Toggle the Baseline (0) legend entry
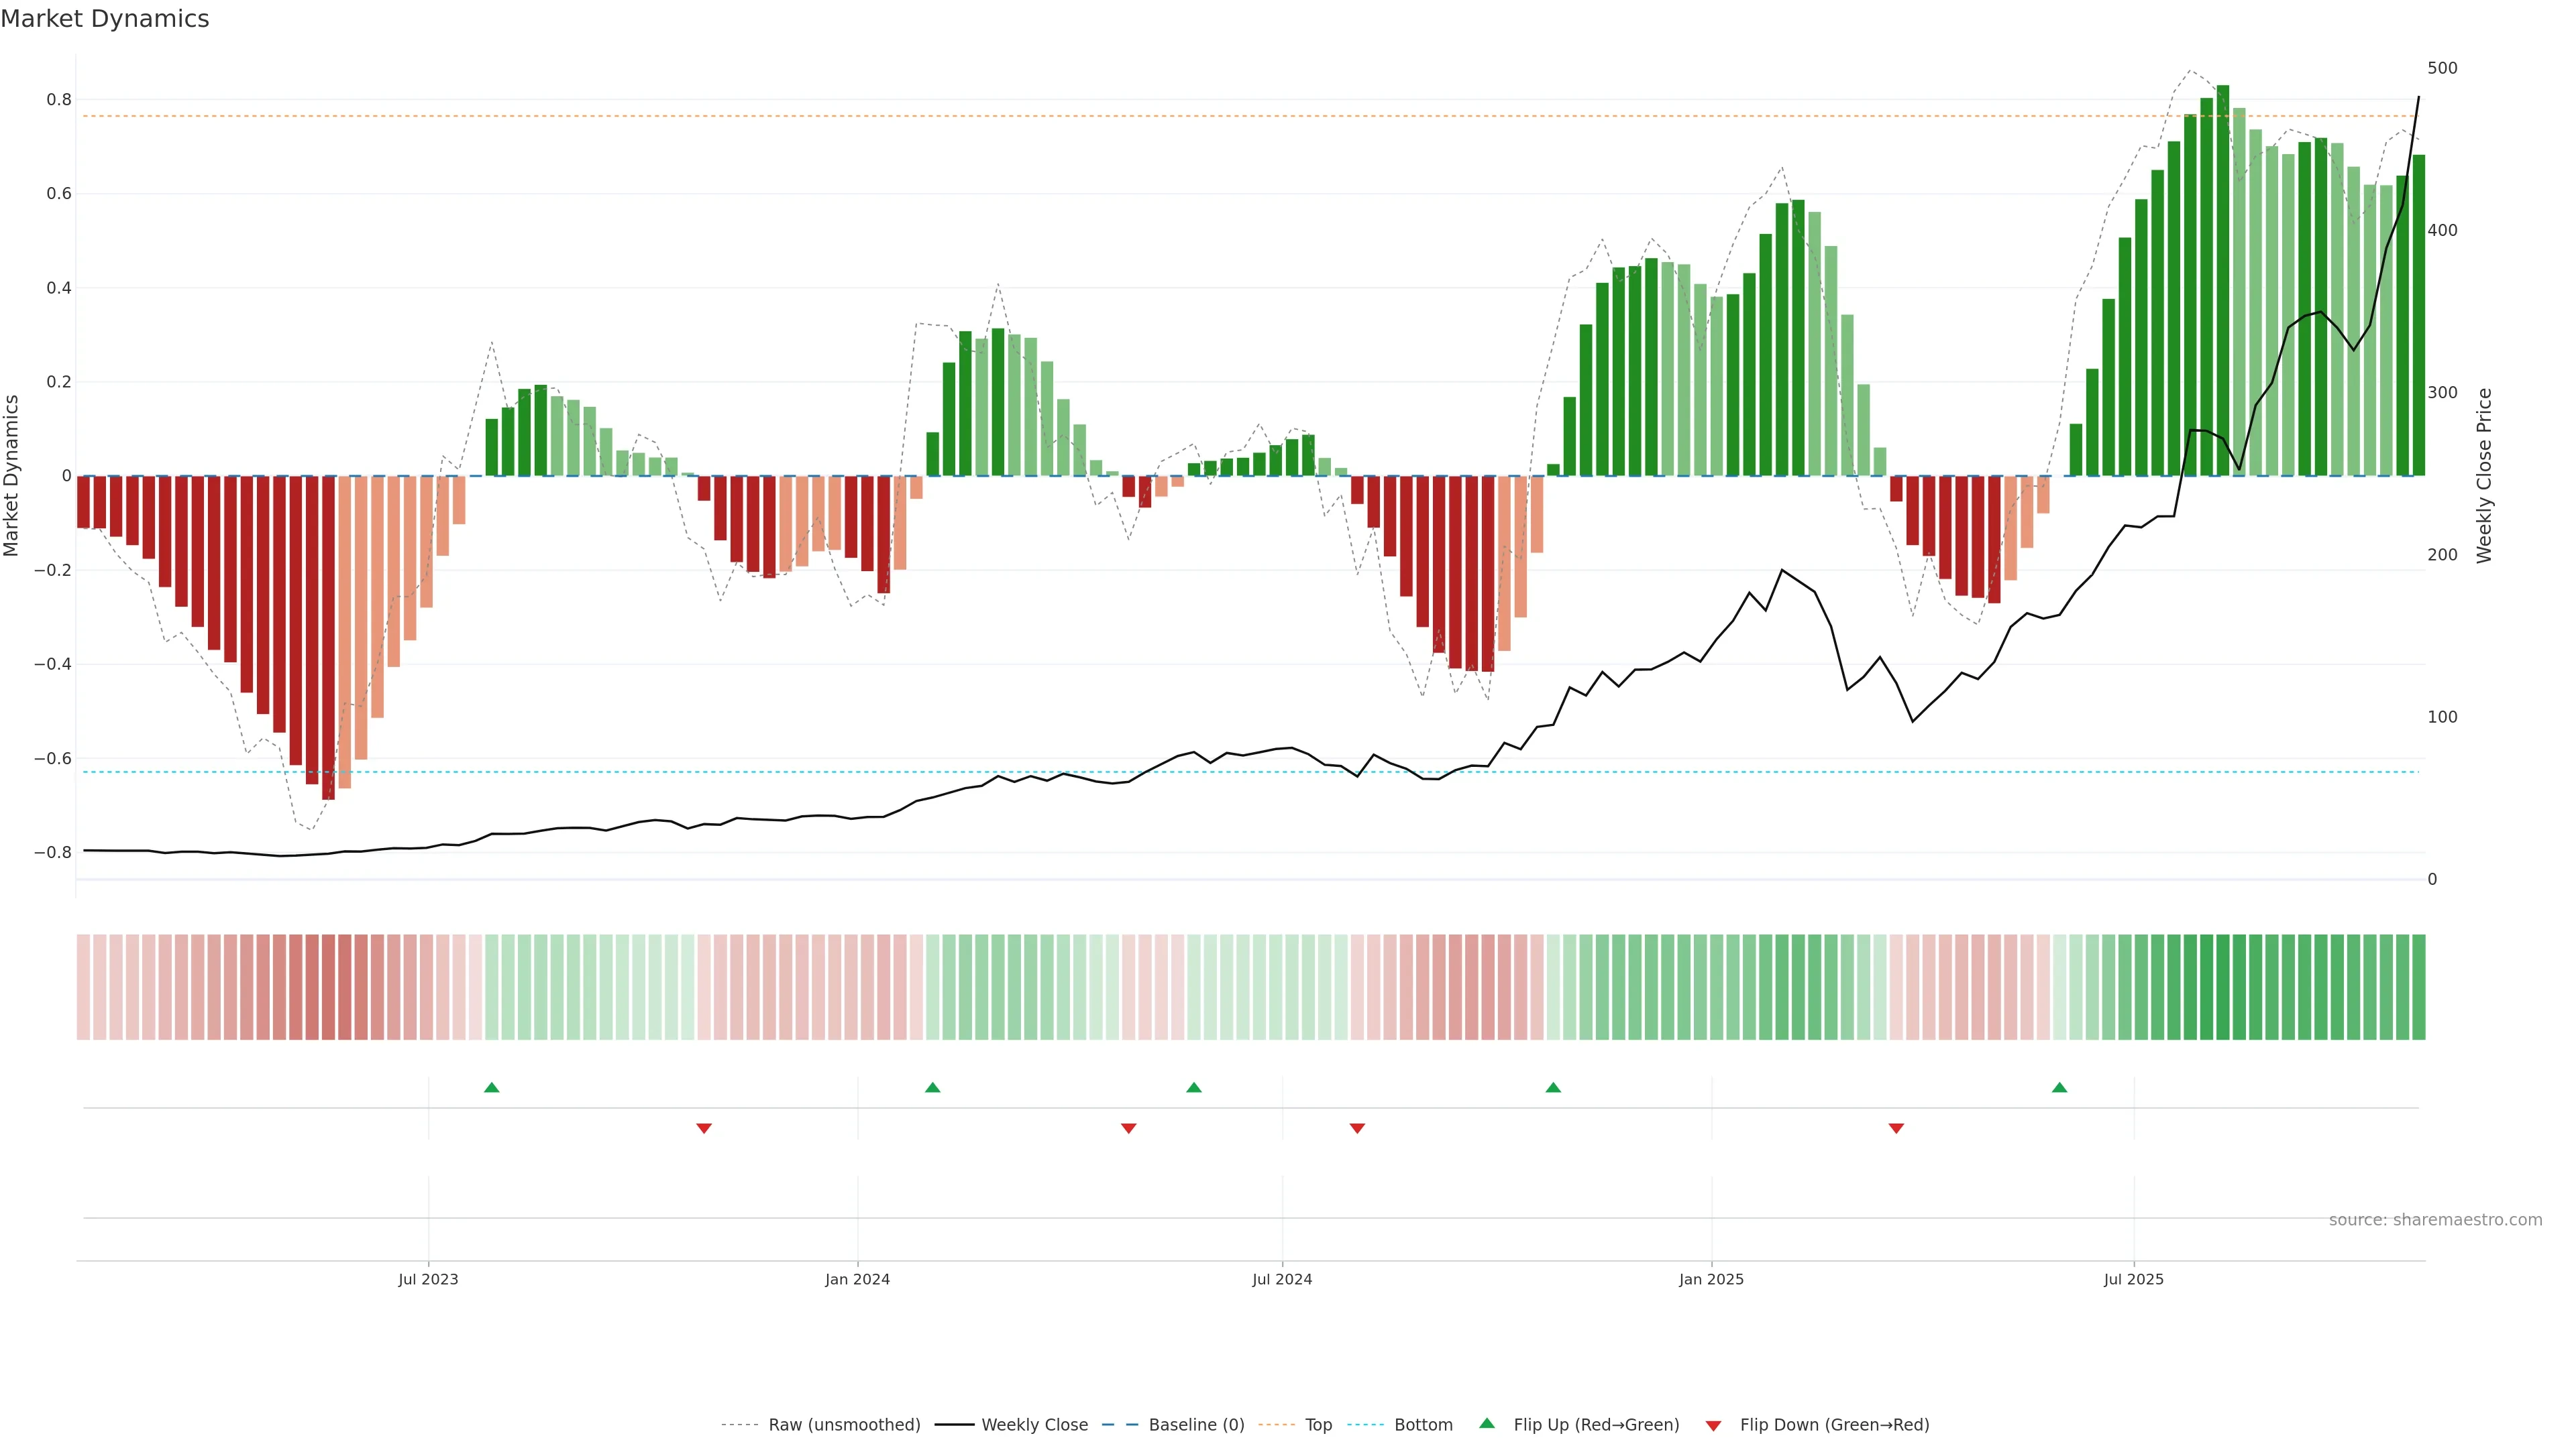Image resolution: width=2576 pixels, height=1448 pixels. coord(1196,1425)
